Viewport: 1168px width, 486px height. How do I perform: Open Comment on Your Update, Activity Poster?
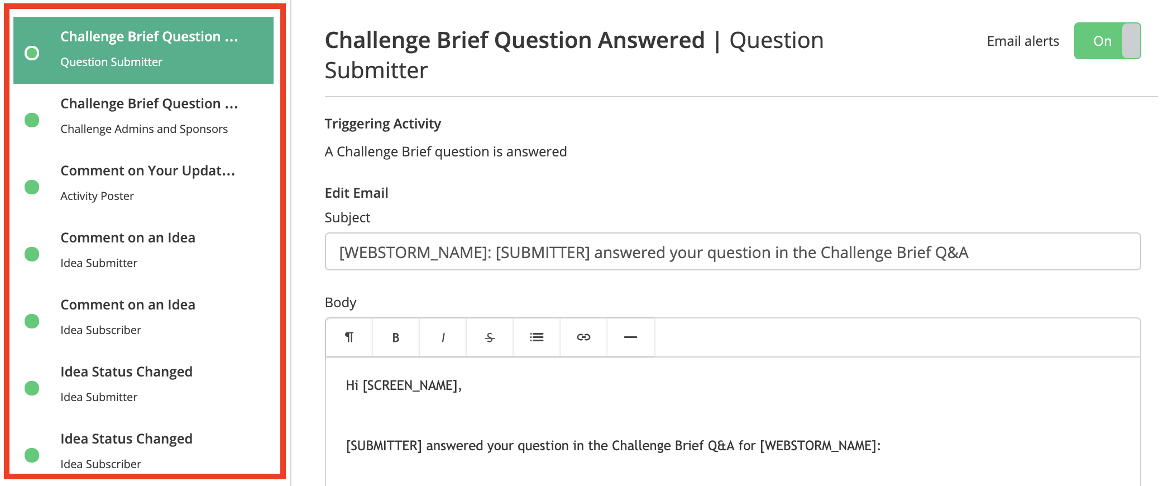click(x=143, y=184)
